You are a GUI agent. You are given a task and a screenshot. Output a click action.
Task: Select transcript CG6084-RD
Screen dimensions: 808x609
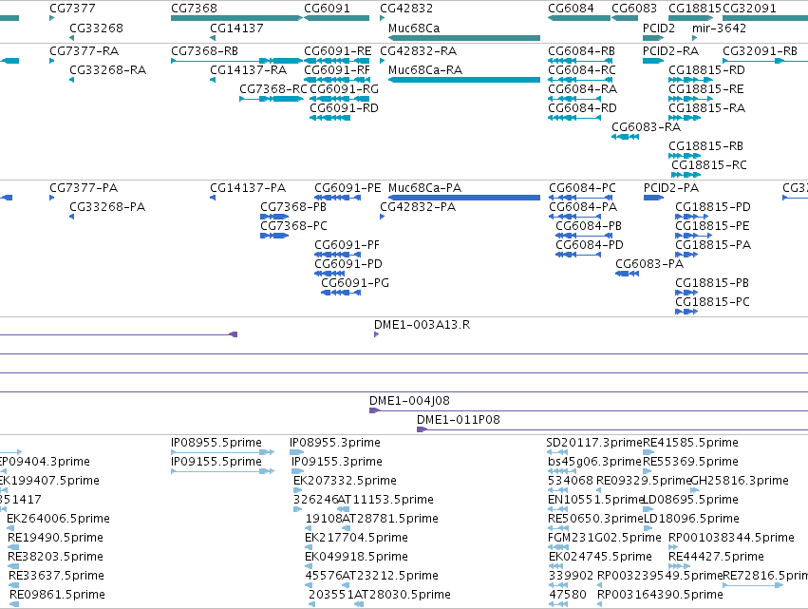pyautogui.click(x=574, y=118)
